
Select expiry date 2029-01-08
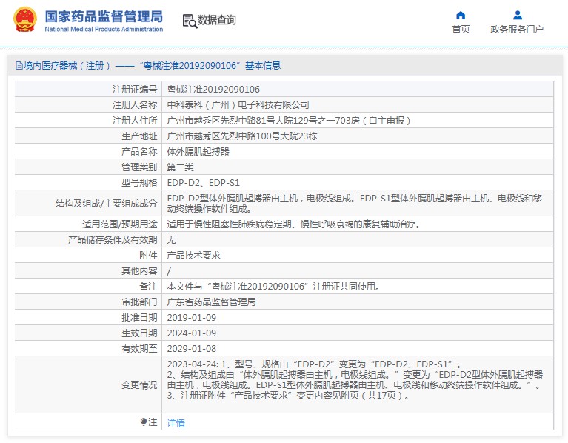point(192,349)
